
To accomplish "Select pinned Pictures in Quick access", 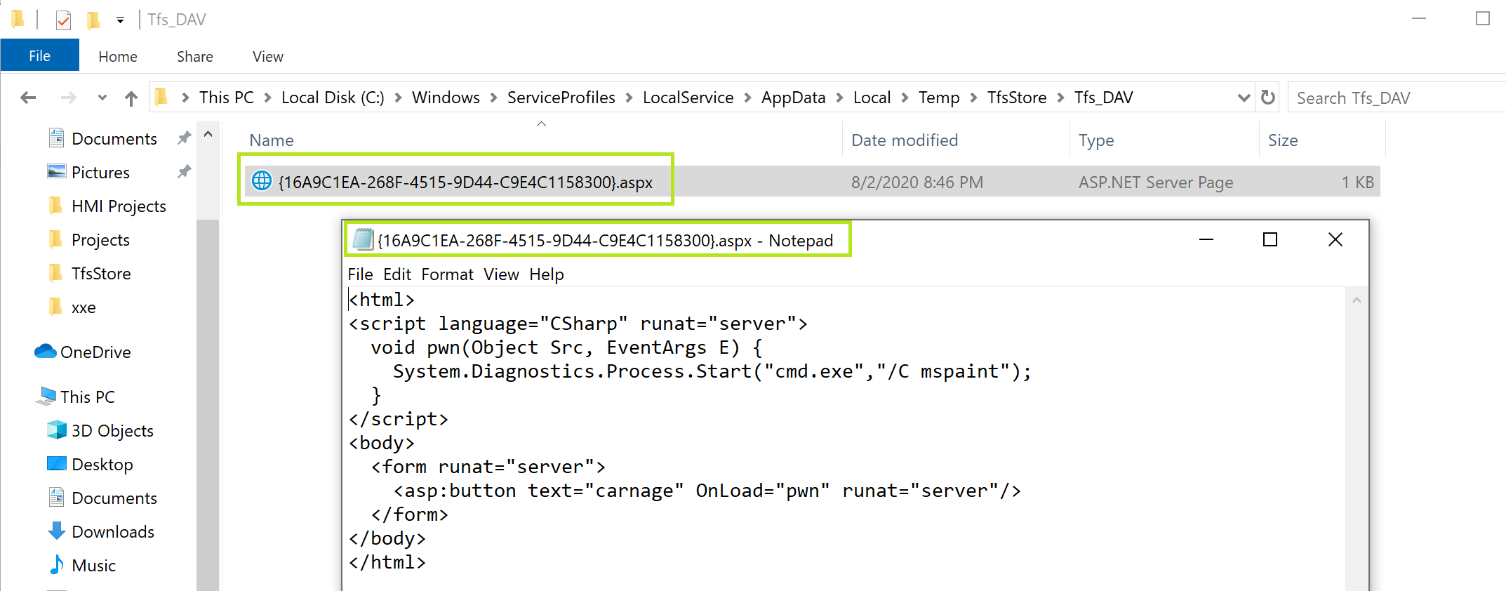I will point(100,173).
